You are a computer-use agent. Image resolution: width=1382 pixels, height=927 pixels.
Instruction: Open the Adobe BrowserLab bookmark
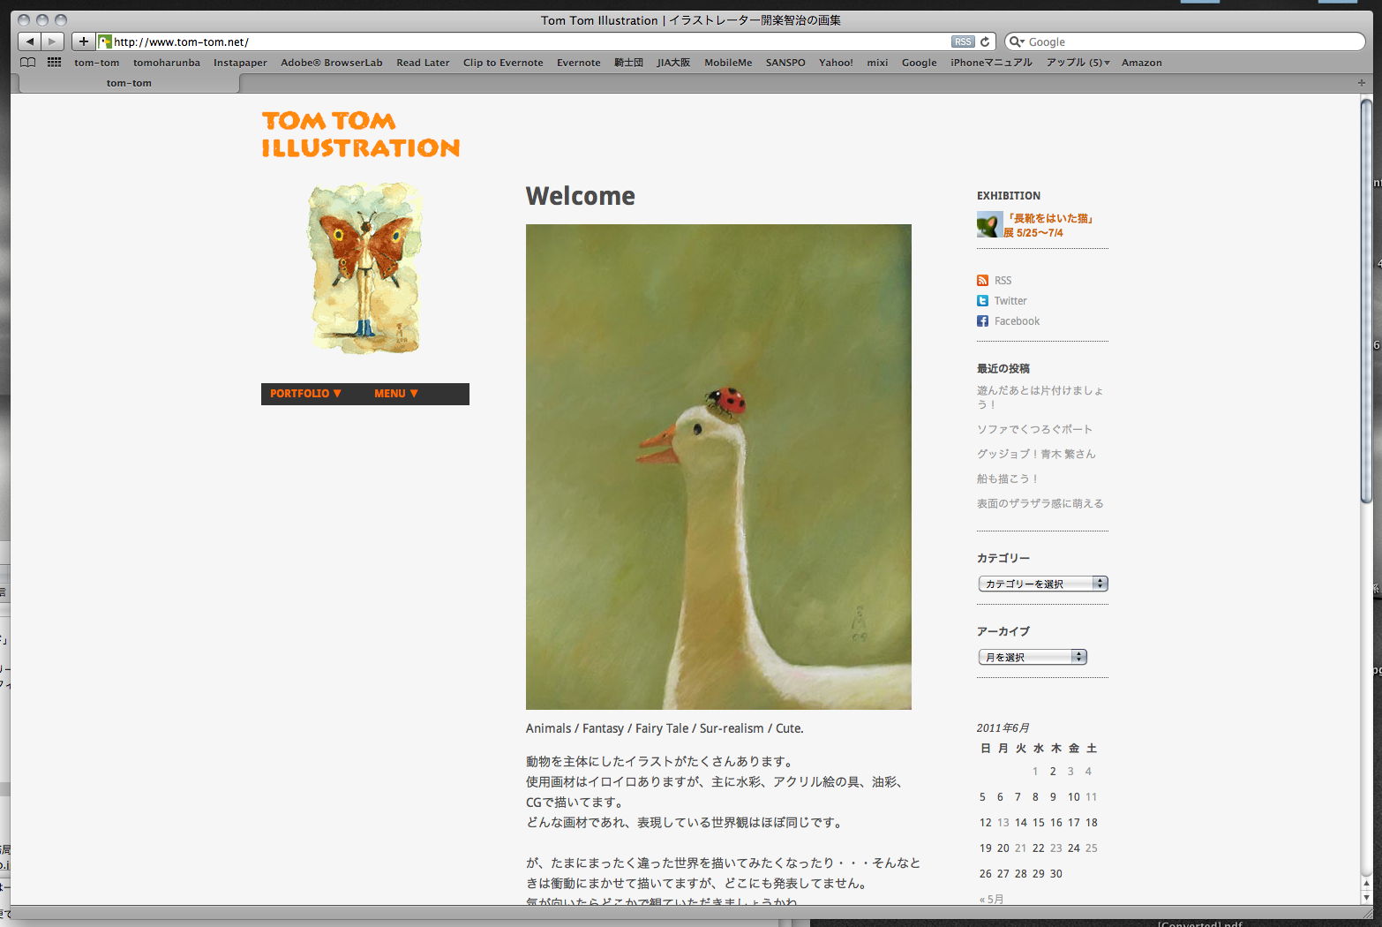(x=332, y=63)
